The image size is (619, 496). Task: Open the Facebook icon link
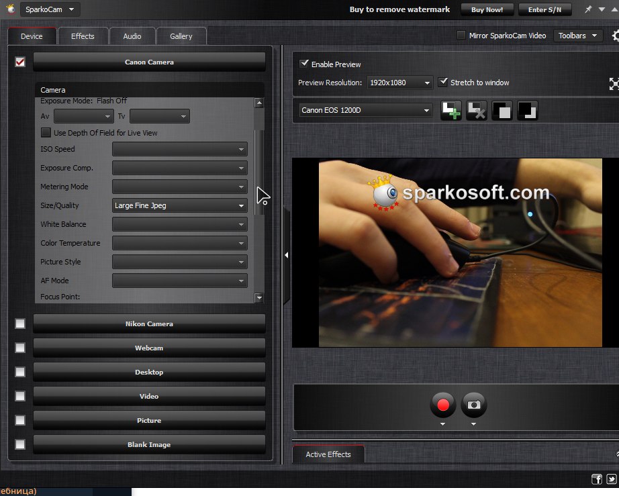tap(596, 479)
